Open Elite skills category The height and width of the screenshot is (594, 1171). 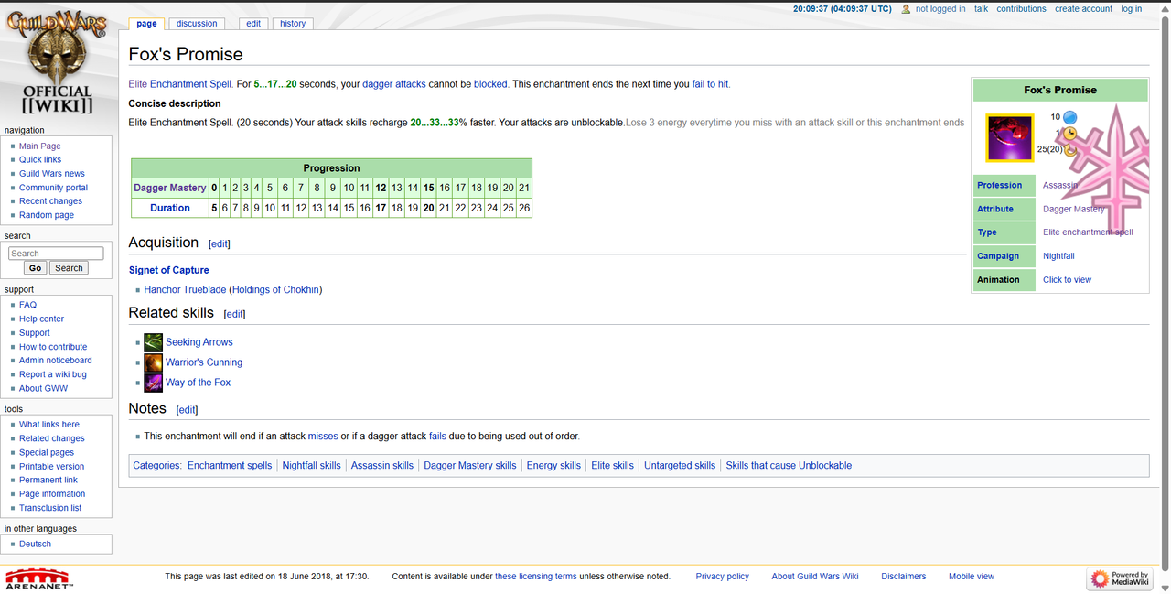tap(612, 466)
